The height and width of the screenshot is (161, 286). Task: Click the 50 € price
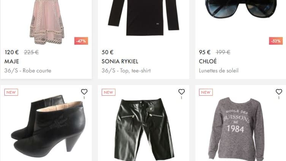click(107, 52)
